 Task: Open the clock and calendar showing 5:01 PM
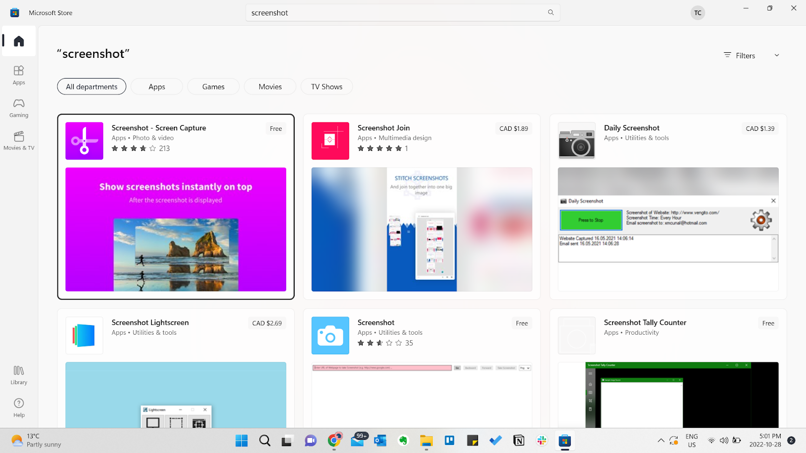pos(765,440)
